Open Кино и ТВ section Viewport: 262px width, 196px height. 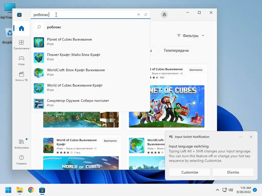click(21, 76)
